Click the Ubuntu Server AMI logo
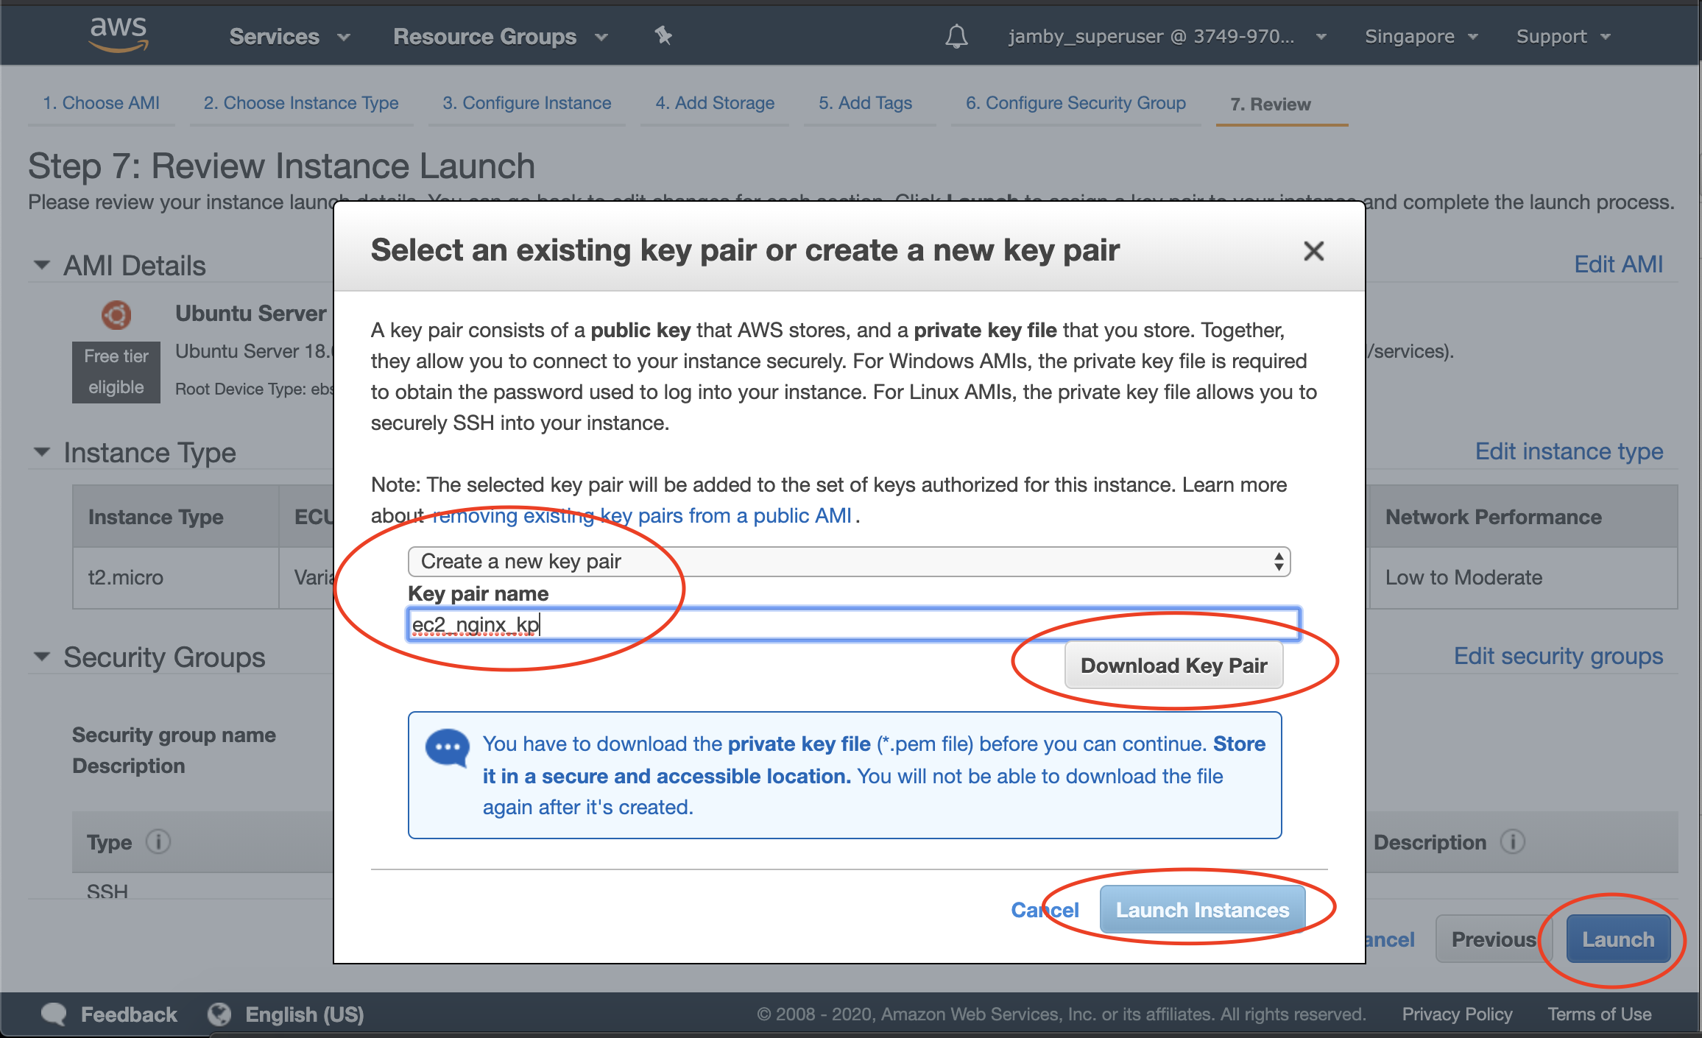Image resolution: width=1702 pixels, height=1038 pixels. point(116,315)
